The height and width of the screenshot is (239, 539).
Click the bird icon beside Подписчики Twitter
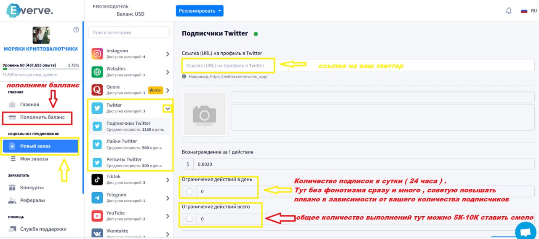(97, 126)
